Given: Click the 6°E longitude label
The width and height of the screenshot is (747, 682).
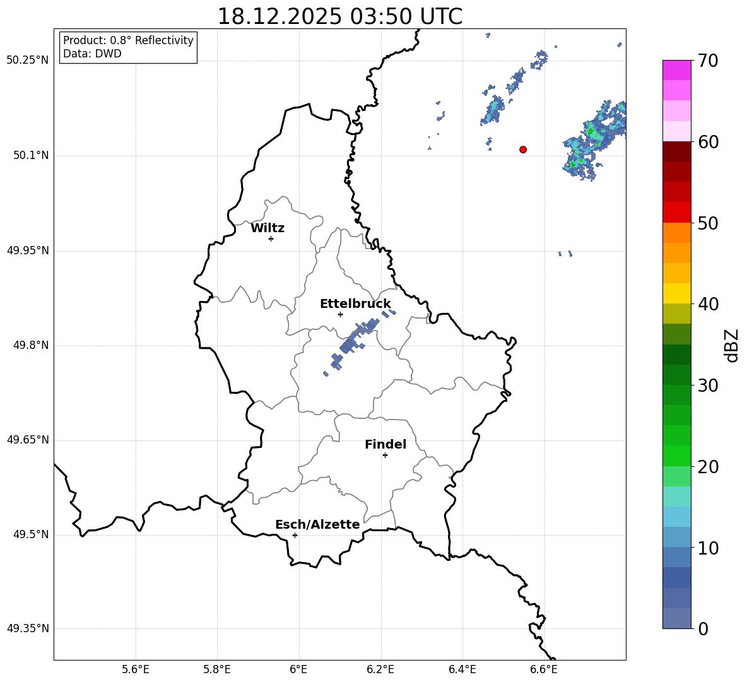Looking at the screenshot, I should point(298,669).
